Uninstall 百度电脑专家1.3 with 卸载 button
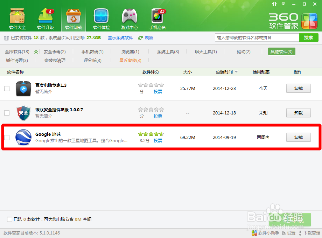 (x=299, y=88)
